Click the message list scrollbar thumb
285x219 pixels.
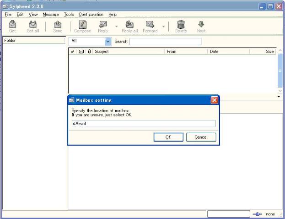pyautogui.click(x=280, y=71)
